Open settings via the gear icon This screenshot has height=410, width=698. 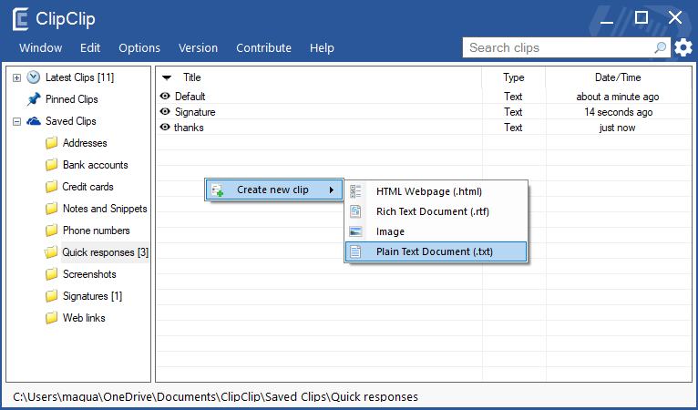683,47
